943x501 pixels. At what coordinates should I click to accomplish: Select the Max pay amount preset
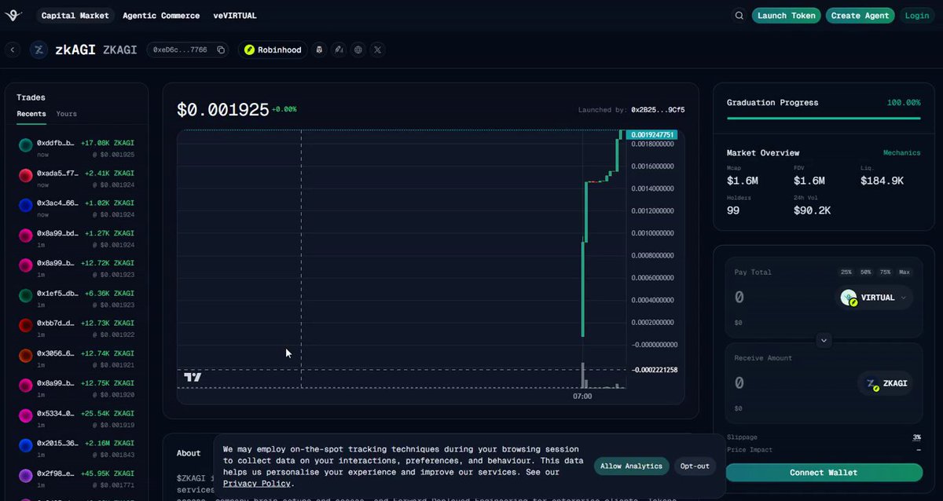[x=904, y=272]
